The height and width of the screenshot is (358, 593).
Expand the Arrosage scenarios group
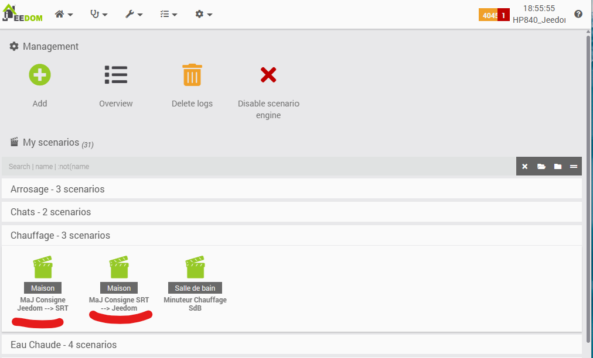(x=57, y=189)
